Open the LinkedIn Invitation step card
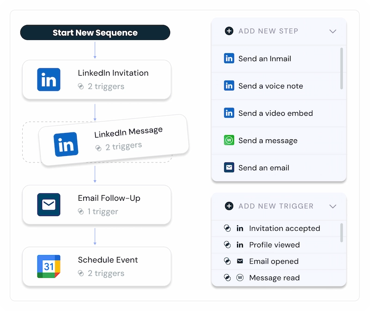Screen dimensions: 370x311 (x=97, y=79)
